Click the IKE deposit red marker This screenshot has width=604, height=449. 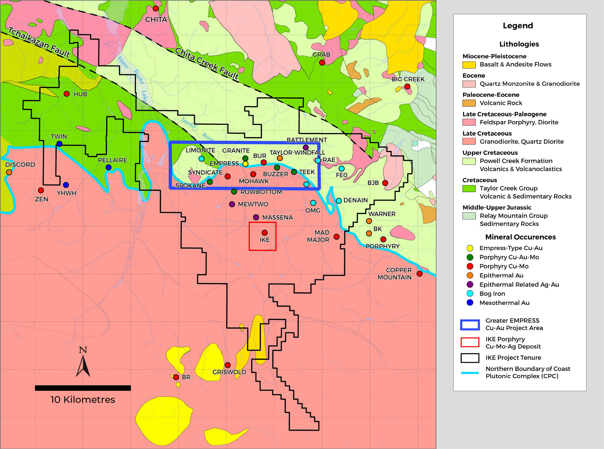pyautogui.click(x=265, y=232)
